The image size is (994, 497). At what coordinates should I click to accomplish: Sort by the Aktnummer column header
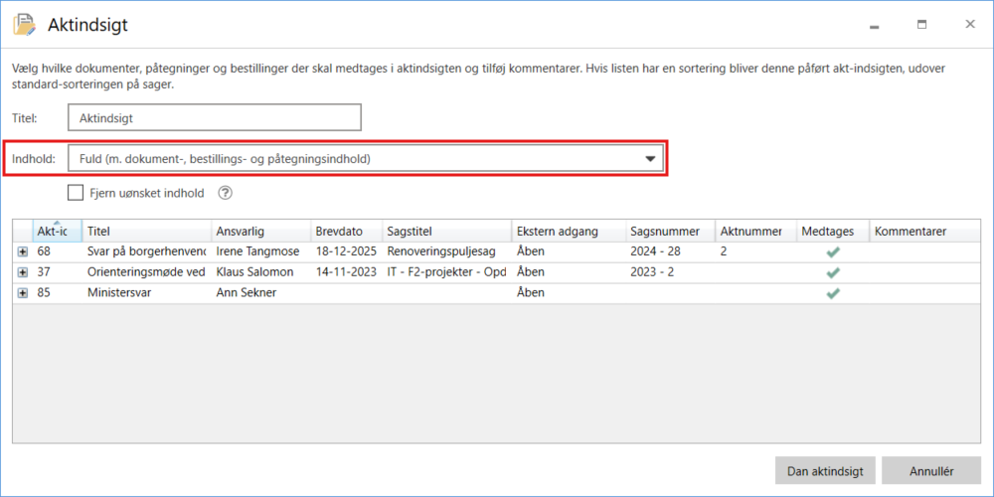755,232
